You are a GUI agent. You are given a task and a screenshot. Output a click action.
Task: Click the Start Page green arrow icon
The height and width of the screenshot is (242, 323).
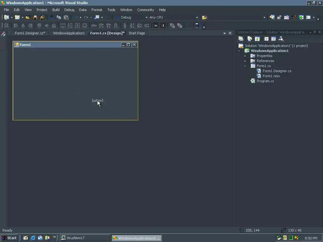click(x=301, y=18)
